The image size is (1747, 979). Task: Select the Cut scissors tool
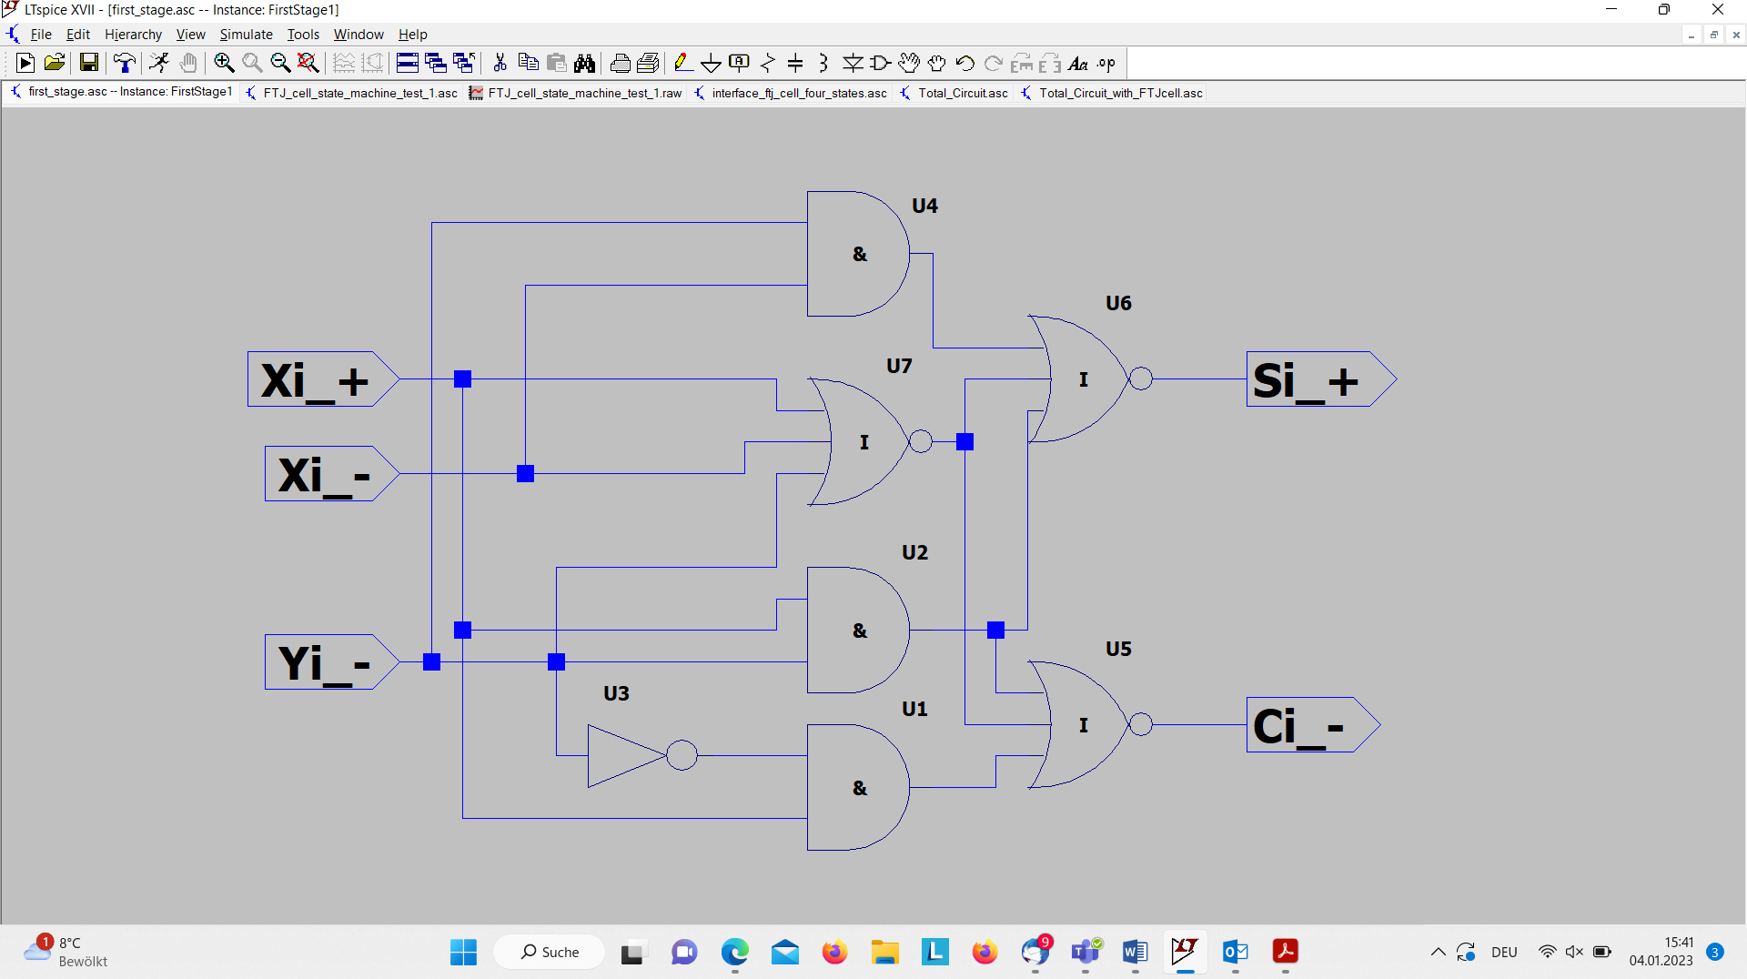[x=500, y=63]
